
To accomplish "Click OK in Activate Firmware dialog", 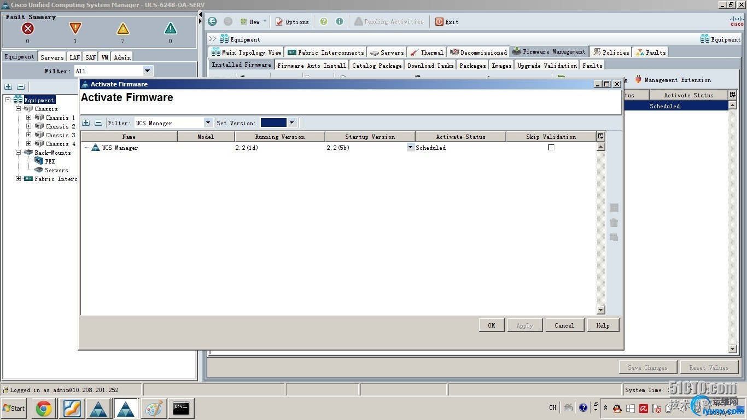I will 491,325.
